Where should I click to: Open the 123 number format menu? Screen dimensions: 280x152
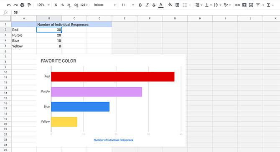tap(84, 5)
